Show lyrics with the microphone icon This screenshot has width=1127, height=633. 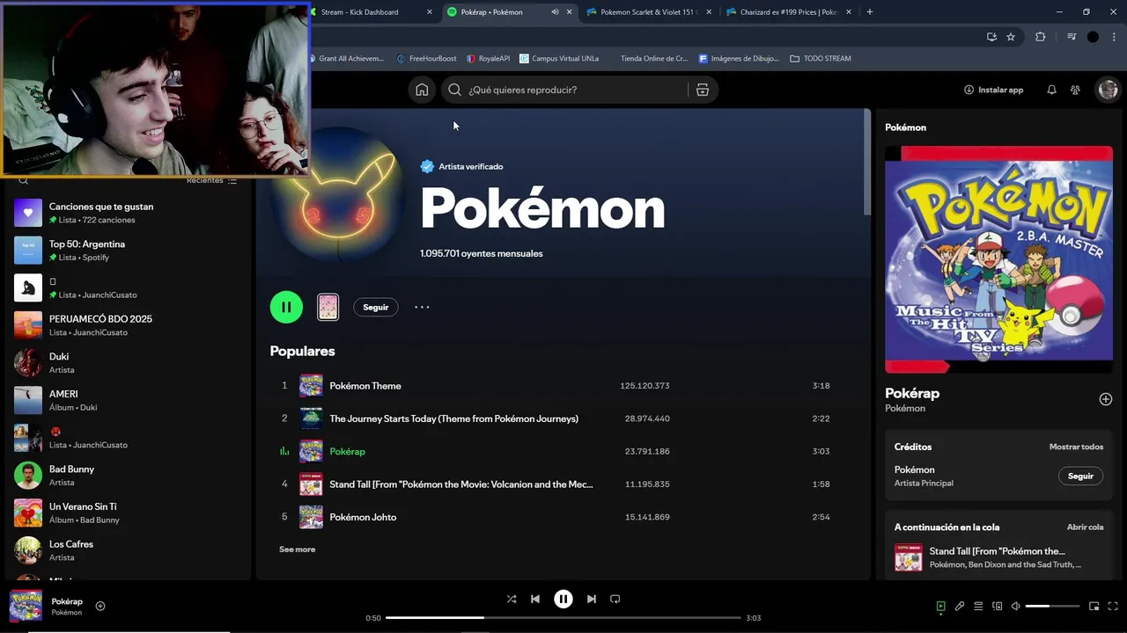(x=960, y=606)
